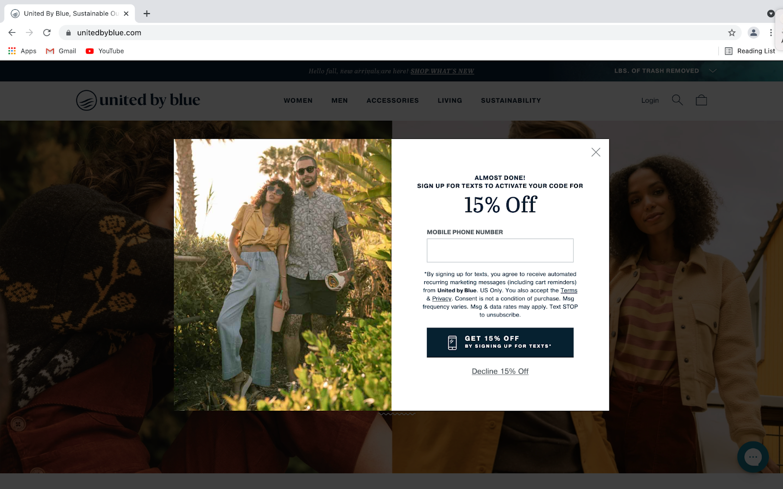This screenshot has width=783, height=489.
Task: Open the shopping bag icon
Action: tap(701, 100)
